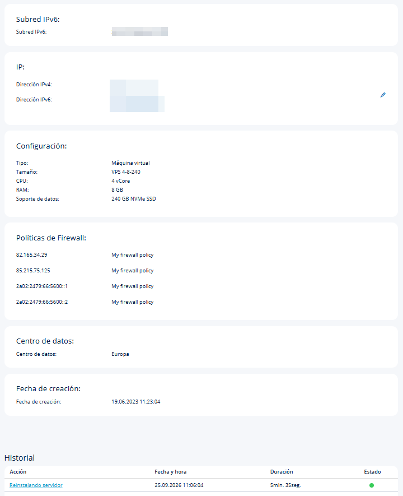Click firewall policy name beside 85.215.75.125

(132, 271)
